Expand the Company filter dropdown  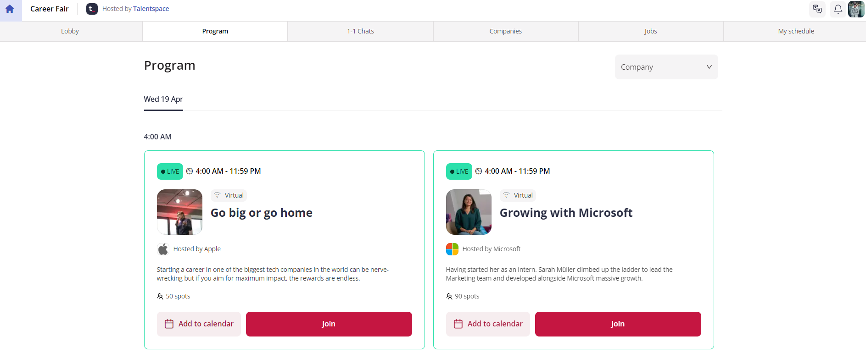pyautogui.click(x=666, y=67)
